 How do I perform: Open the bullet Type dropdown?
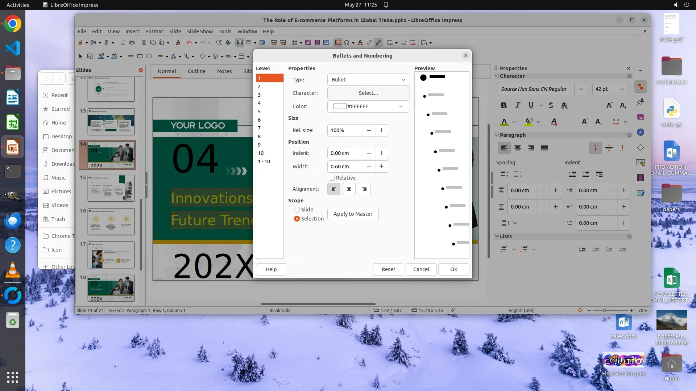click(x=368, y=80)
